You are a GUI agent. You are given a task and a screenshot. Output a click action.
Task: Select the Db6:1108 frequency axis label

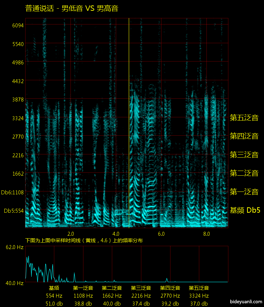click(12, 193)
